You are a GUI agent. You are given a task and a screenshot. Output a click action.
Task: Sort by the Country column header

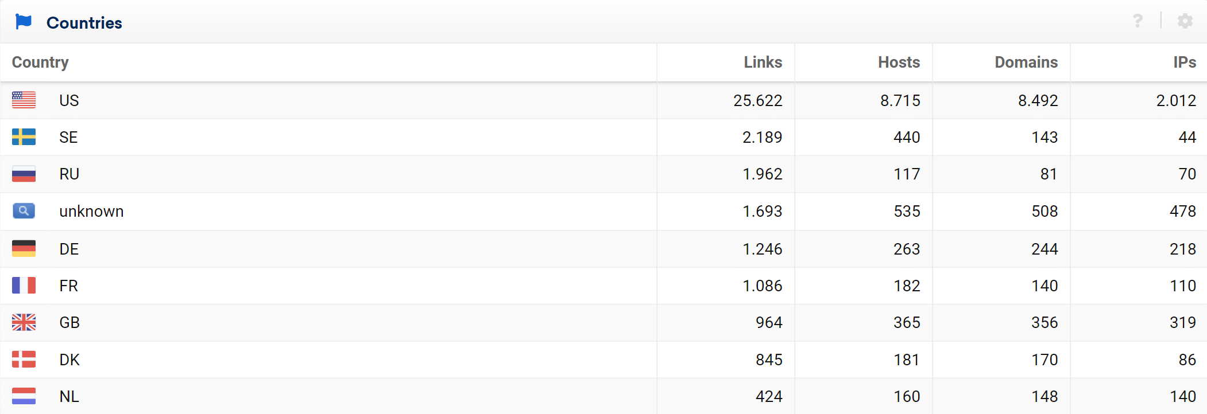[40, 62]
